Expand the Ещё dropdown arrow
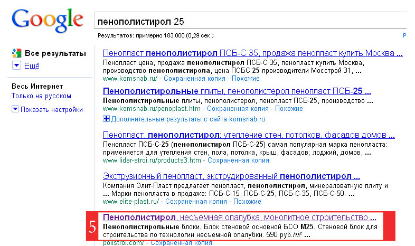415x246 pixels. coord(16,65)
